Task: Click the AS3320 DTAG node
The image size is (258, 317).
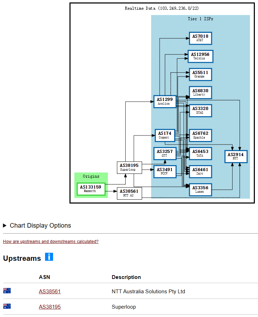Action: (x=200, y=111)
